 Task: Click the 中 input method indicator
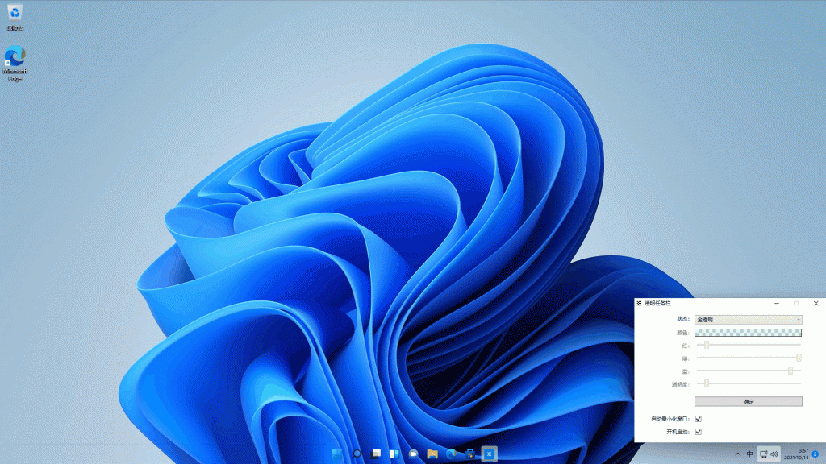pyautogui.click(x=750, y=454)
